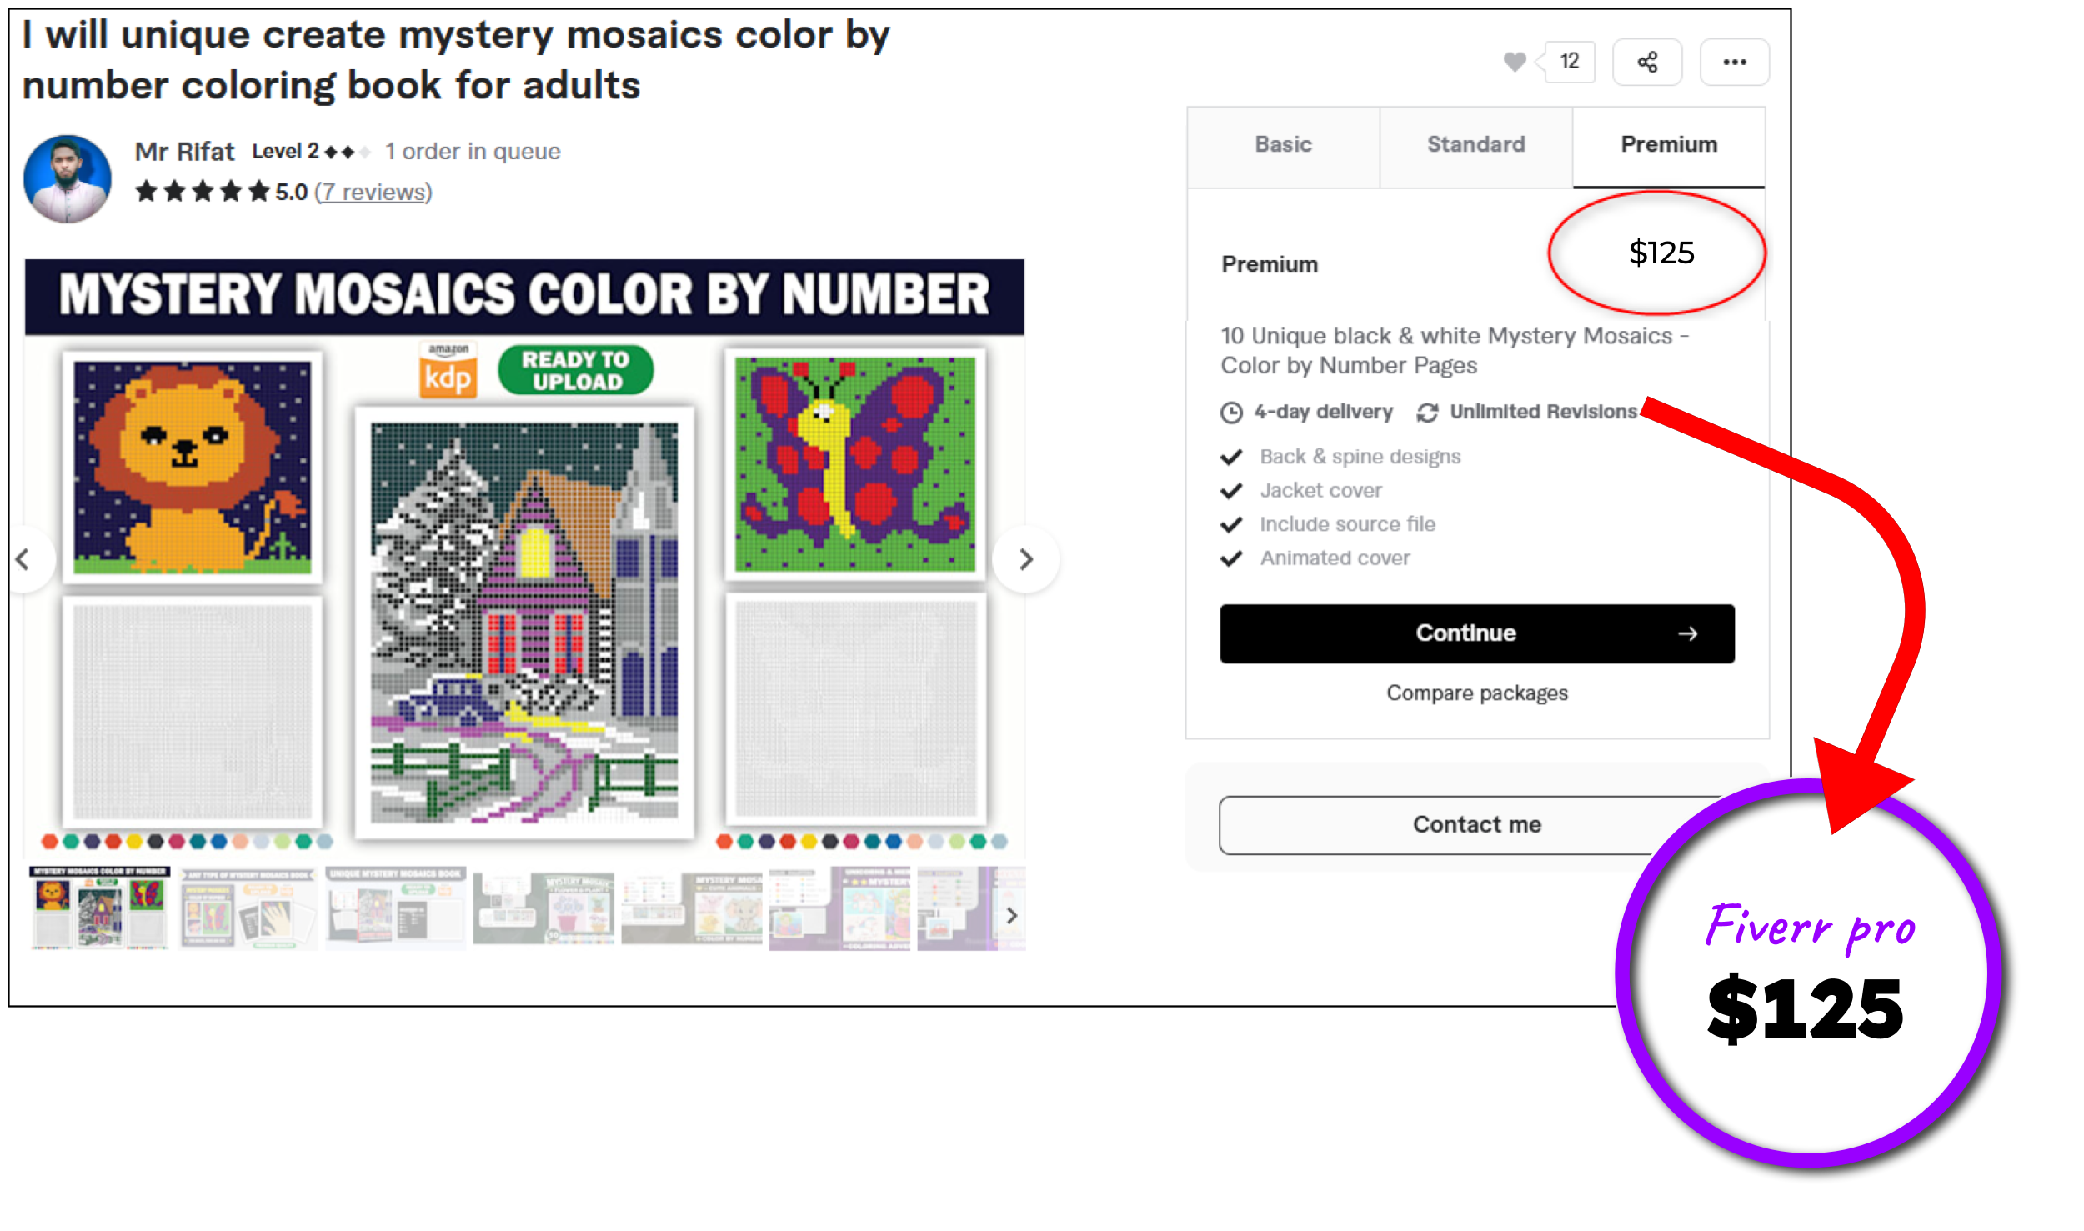Click the Level 2 seller badge
The width and height of the screenshot is (2084, 1231).
click(311, 152)
